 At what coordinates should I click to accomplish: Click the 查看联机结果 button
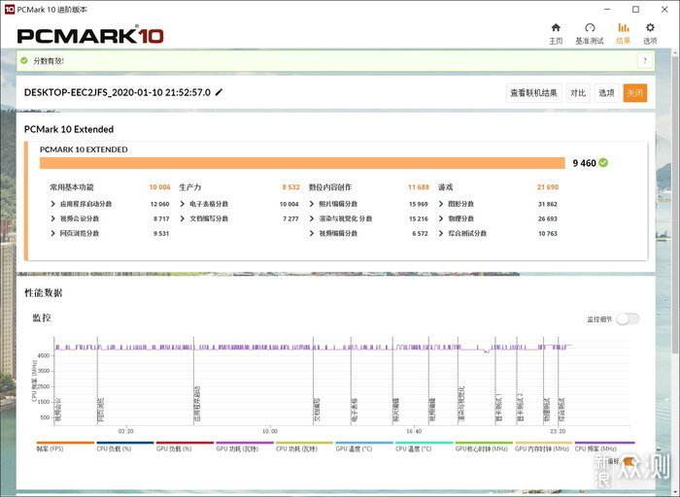pyautogui.click(x=534, y=93)
